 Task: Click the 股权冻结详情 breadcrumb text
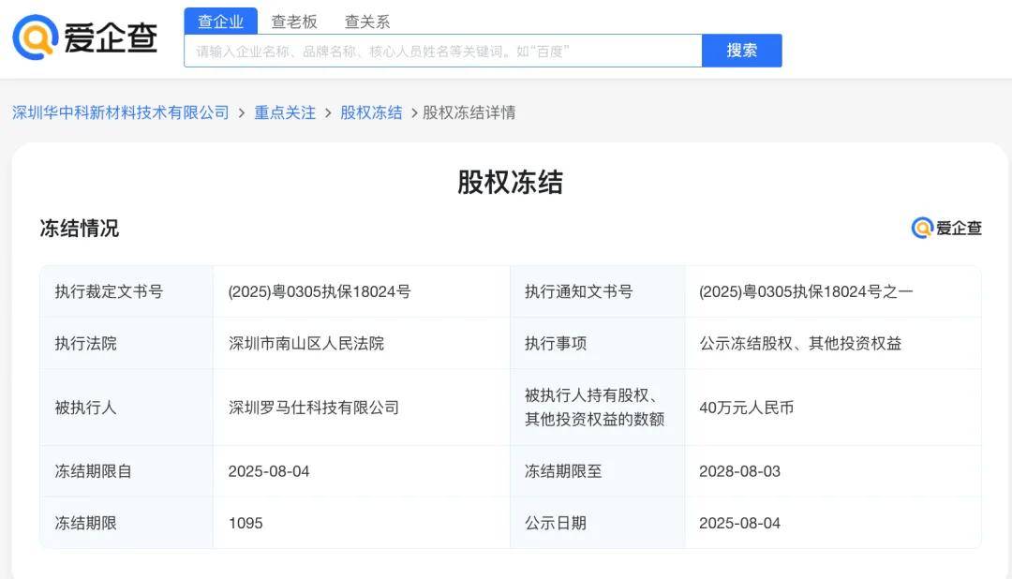click(469, 113)
